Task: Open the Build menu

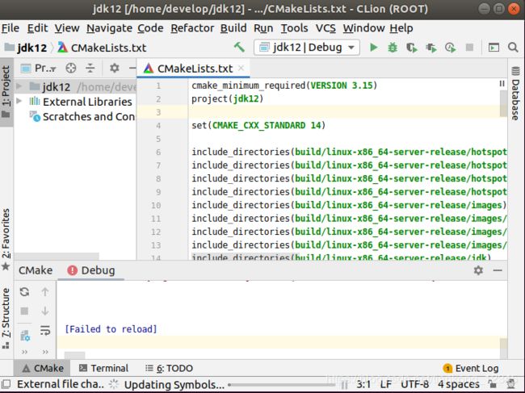Action: pos(233,28)
